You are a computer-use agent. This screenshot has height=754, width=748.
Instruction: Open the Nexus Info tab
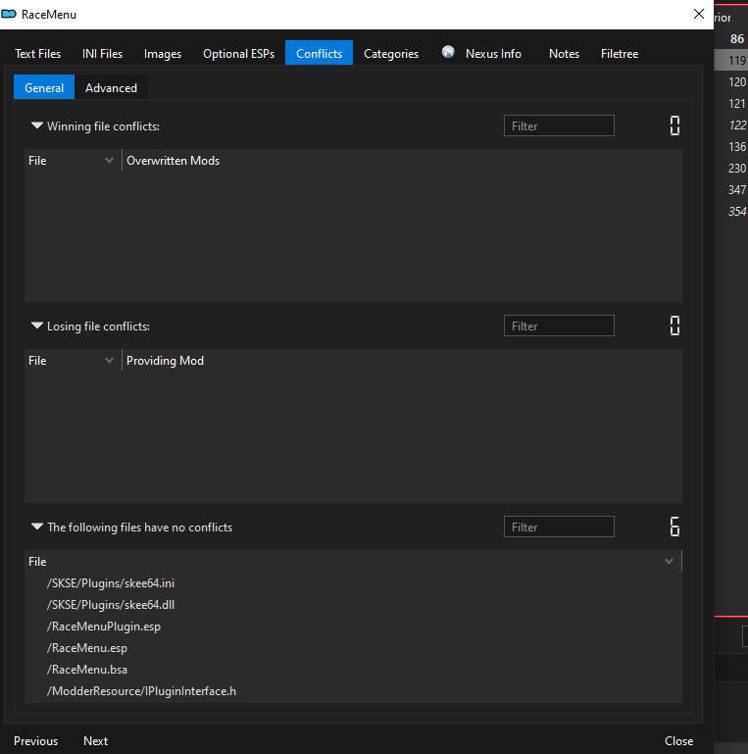493,53
